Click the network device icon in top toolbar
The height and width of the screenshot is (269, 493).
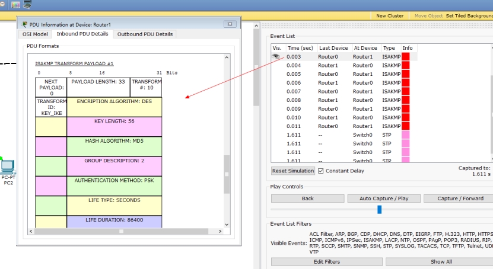27,4
